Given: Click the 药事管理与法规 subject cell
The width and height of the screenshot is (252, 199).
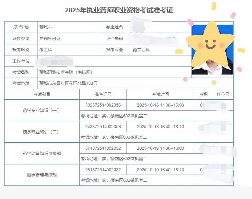Looking at the screenshot, I should tap(42, 175).
